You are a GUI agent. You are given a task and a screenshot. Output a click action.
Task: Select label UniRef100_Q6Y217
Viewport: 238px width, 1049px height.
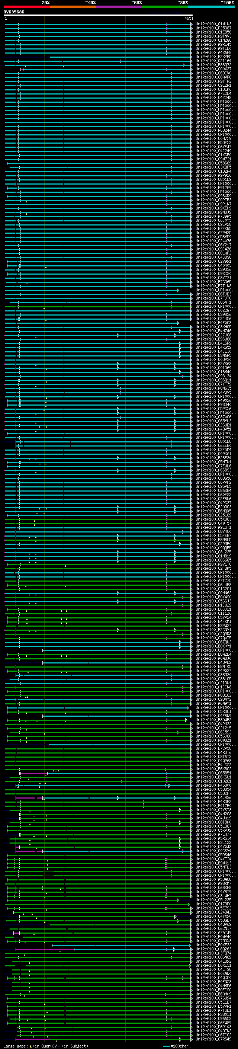tap(213, 245)
